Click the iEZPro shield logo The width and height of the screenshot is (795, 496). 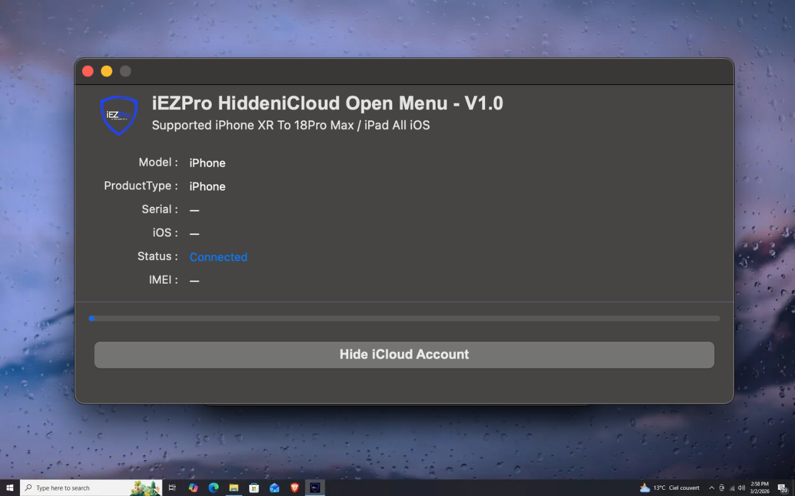point(119,115)
